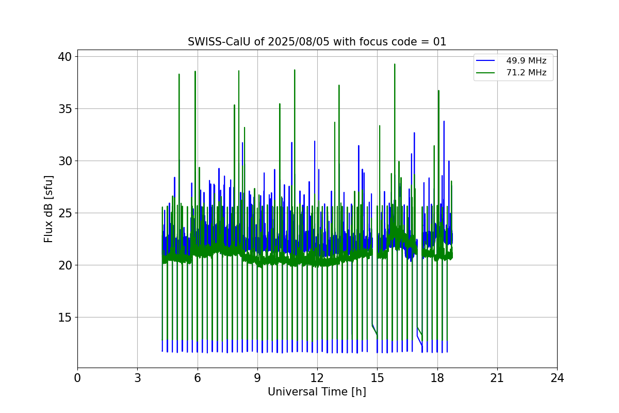Click the x-axis tick label 3
Screen dimensions: 619x413
tap(137, 378)
